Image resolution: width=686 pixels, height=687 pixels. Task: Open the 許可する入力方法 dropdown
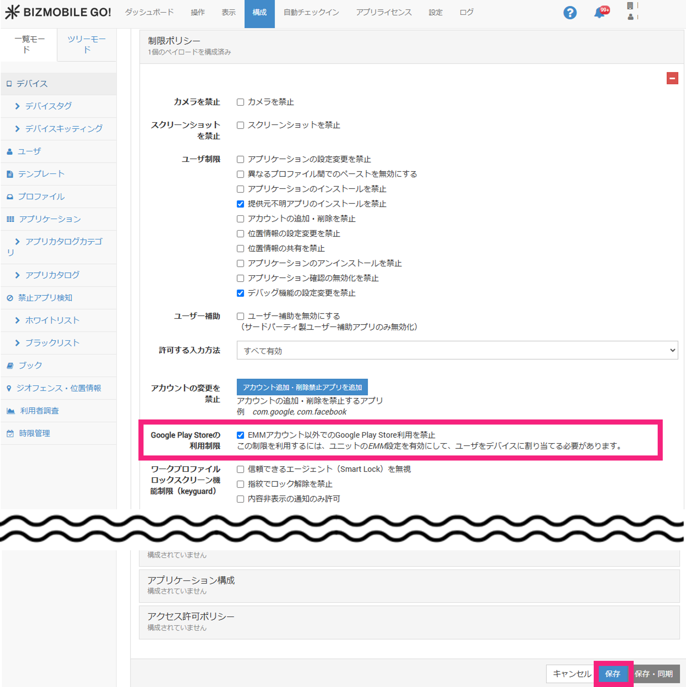(x=457, y=350)
